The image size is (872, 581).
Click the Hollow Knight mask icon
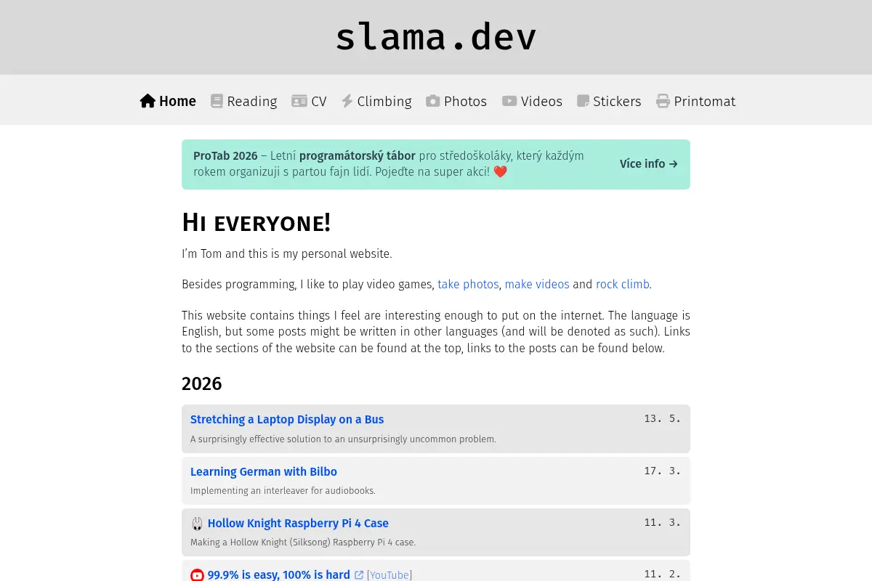click(197, 523)
